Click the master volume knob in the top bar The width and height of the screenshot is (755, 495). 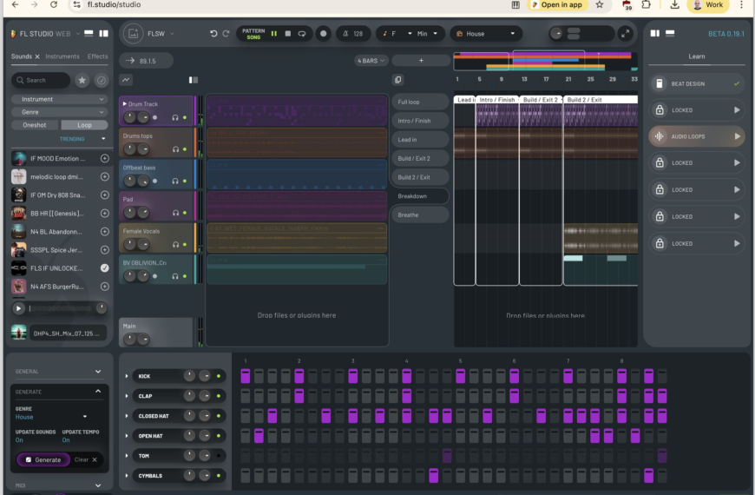(556, 34)
